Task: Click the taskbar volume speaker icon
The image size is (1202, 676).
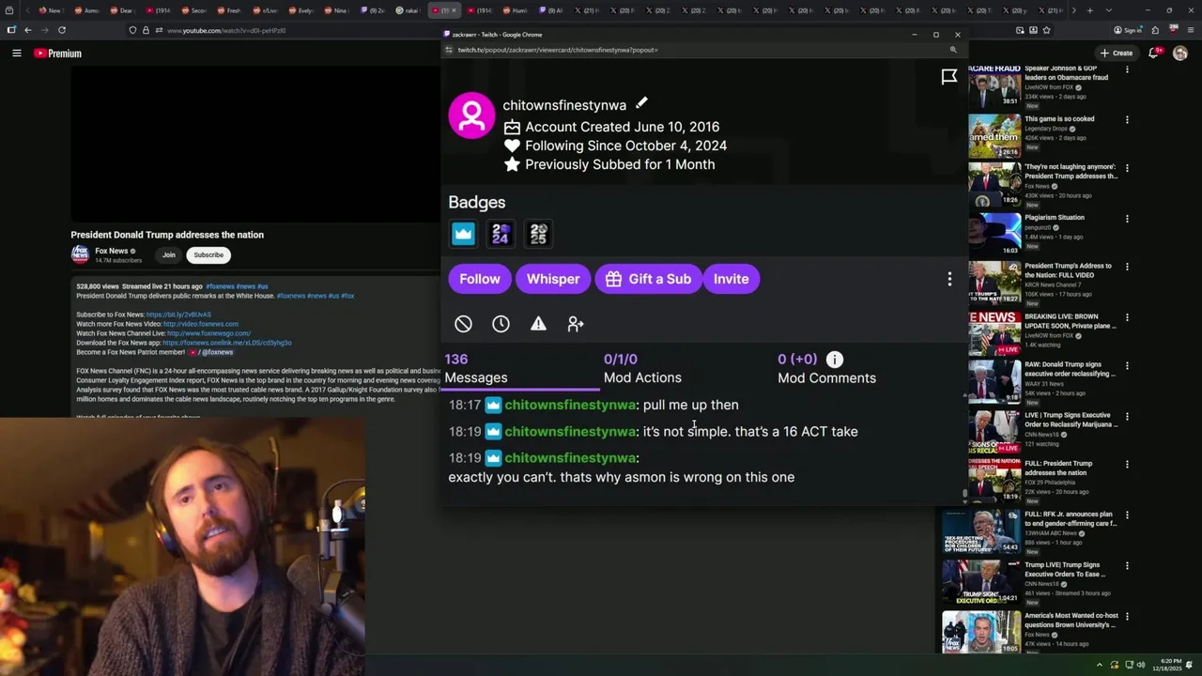Action: click(x=1141, y=665)
